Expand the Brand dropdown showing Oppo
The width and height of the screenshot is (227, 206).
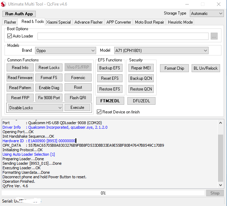66,51
